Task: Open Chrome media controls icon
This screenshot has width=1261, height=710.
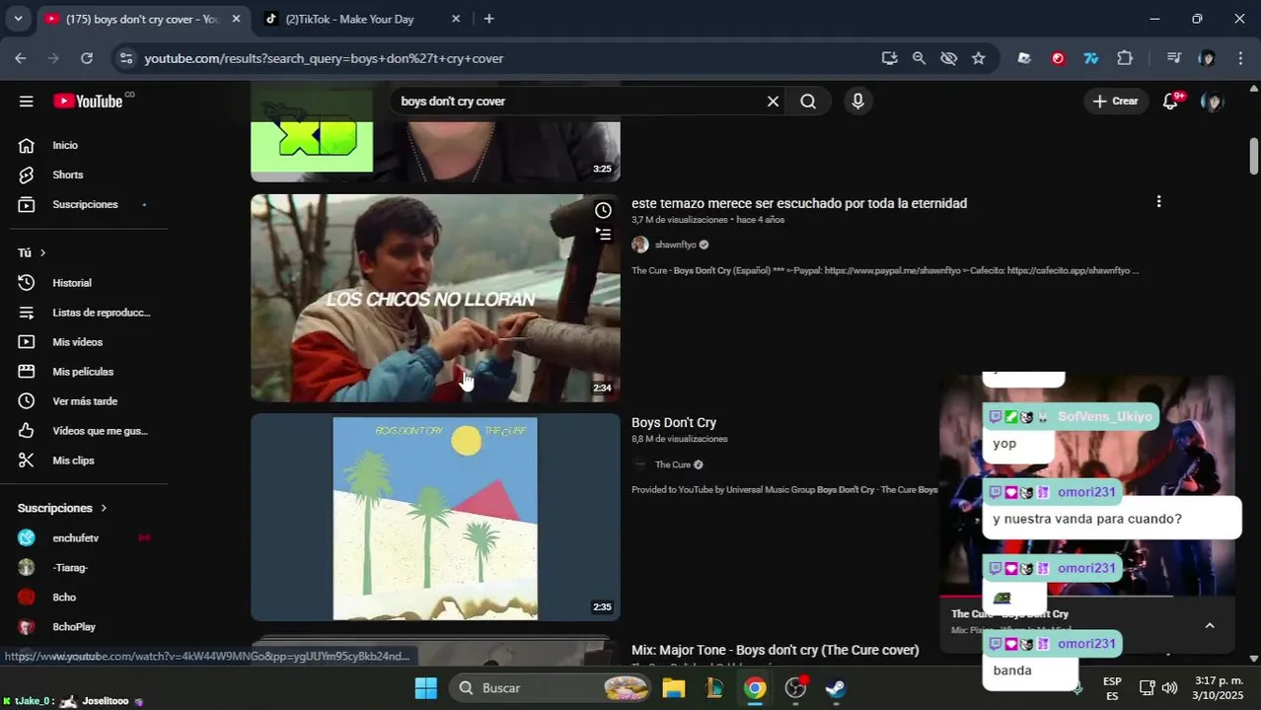Action: point(1173,58)
